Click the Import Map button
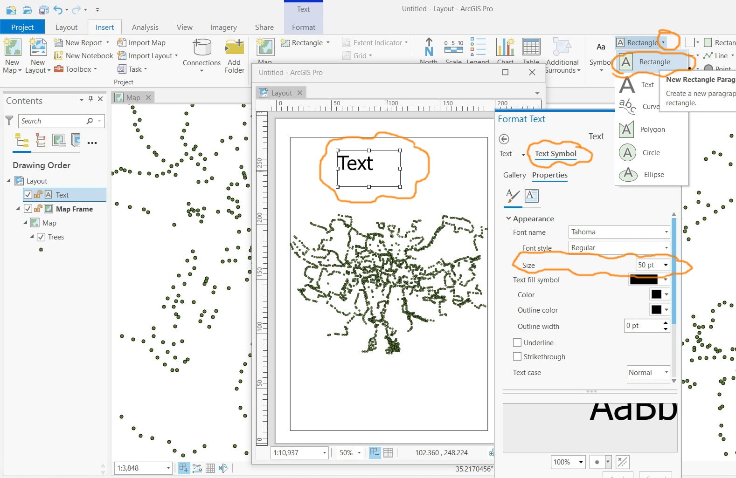 point(141,42)
